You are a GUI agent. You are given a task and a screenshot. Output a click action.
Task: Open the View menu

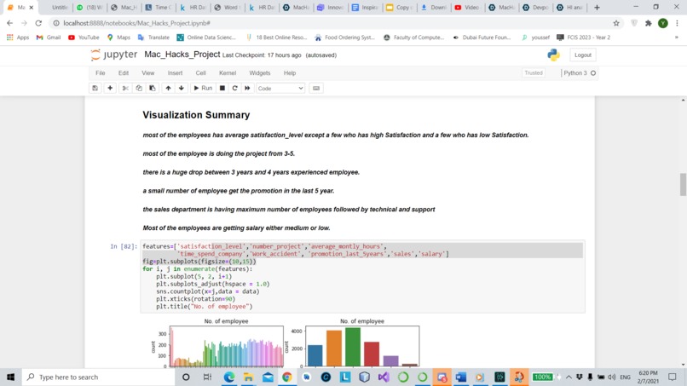(148, 73)
